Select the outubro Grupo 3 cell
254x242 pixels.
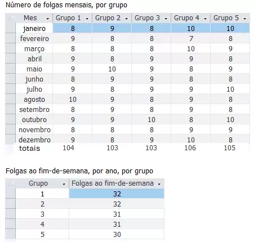(151, 119)
